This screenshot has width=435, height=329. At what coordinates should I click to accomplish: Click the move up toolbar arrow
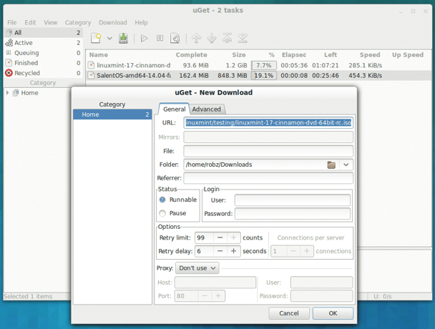(197, 38)
